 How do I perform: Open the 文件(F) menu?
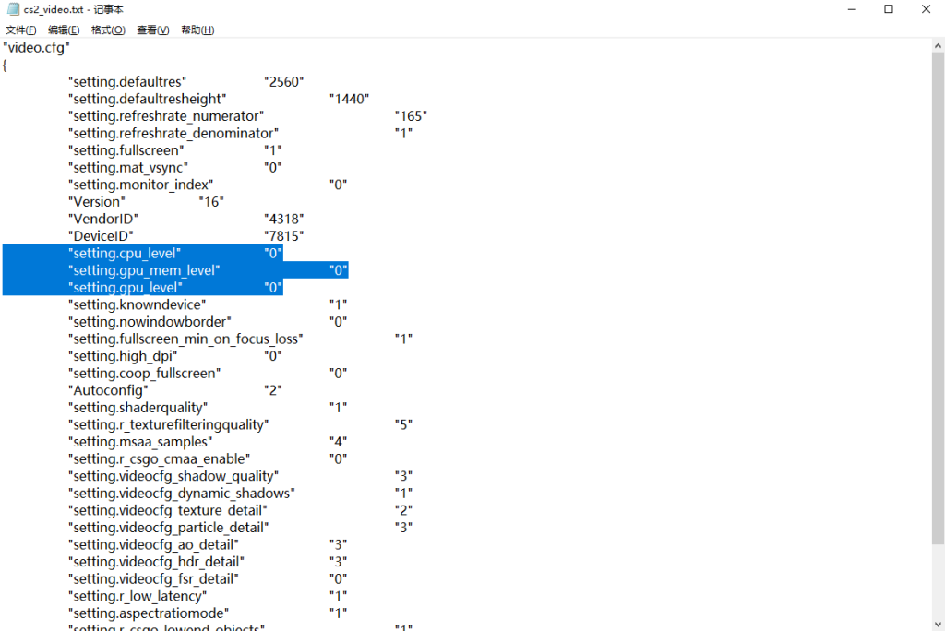21,30
